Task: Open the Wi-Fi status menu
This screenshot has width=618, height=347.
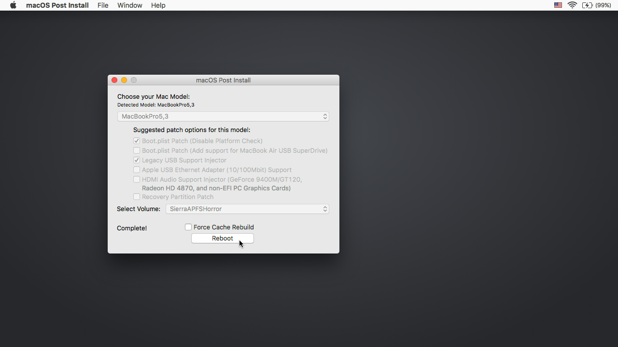Action: [x=572, y=5]
